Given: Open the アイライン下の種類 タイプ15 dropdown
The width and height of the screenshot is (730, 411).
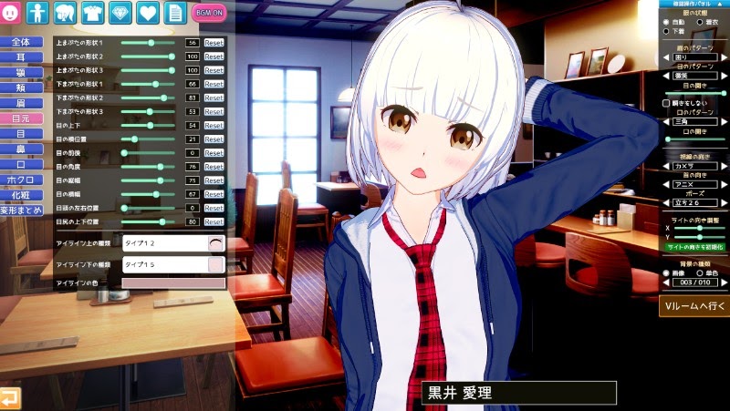Looking at the screenshot, I should [x=173, y=264].
